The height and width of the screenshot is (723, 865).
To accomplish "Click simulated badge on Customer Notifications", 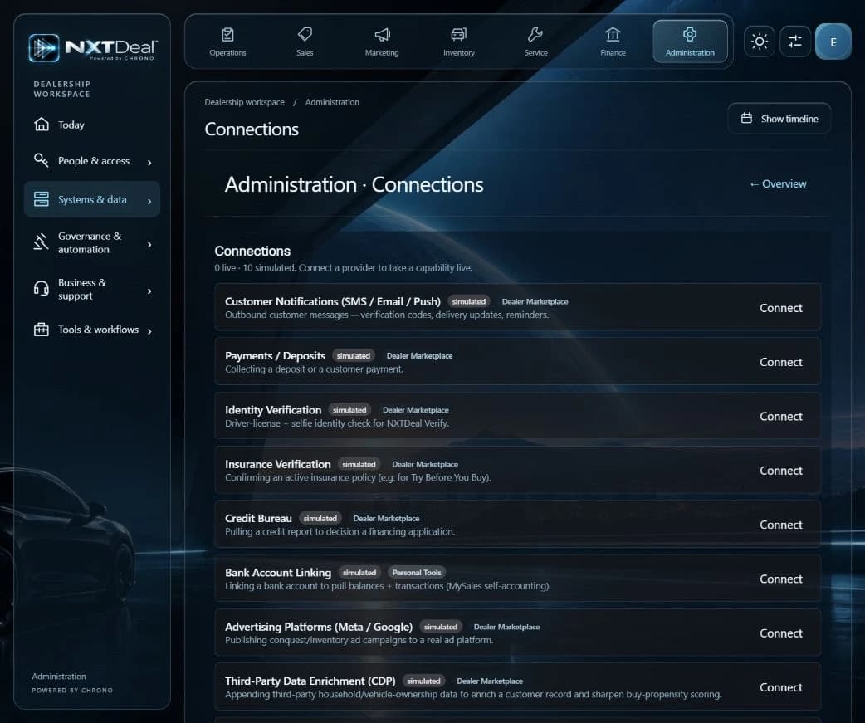I will coord(469,301).
